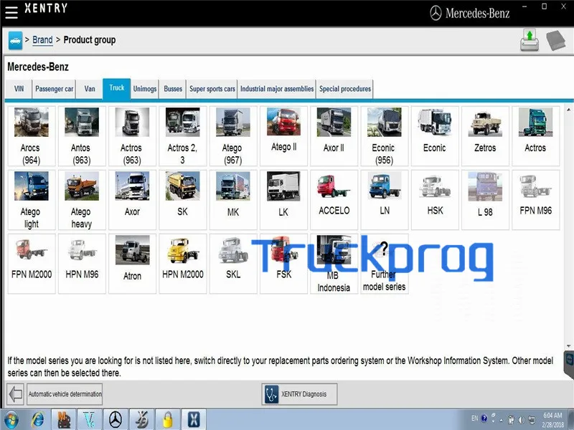
Task: Pick the Atego heavy model
Action: tap(82, 200)
